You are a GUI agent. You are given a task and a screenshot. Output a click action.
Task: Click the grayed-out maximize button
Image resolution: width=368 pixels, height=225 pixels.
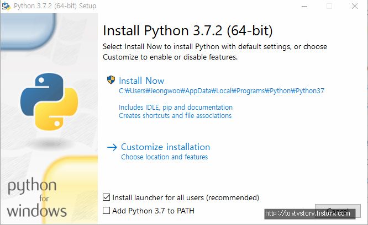(329, 6)
